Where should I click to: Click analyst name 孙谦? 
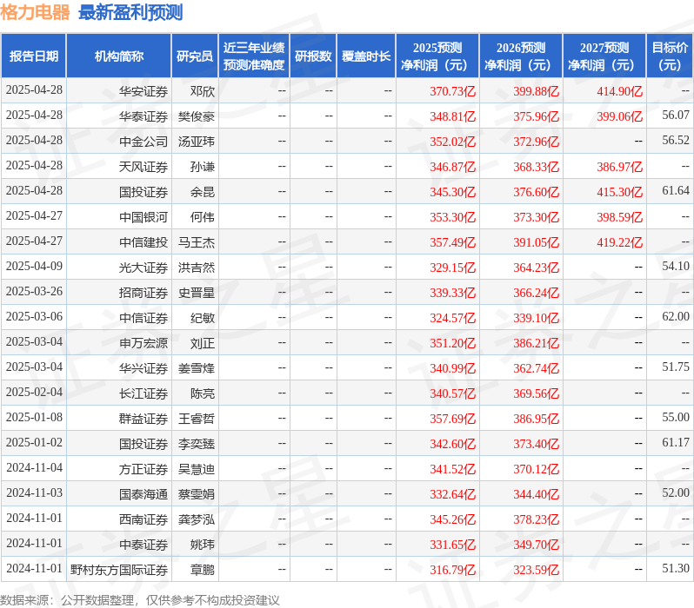pyautogui.click(x=203, y=167)
